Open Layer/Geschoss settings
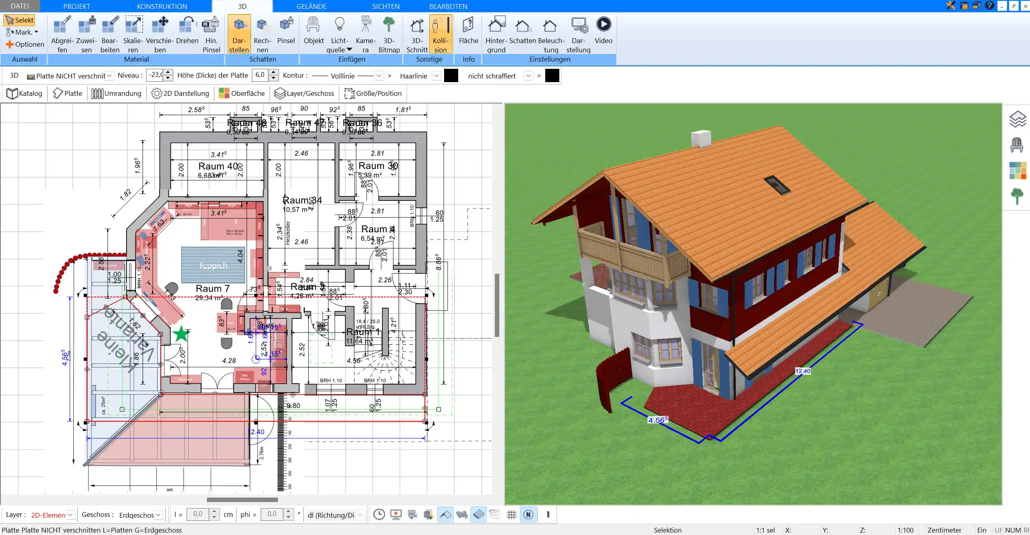Screen dimensions: 1030x535 pos(304,93)
